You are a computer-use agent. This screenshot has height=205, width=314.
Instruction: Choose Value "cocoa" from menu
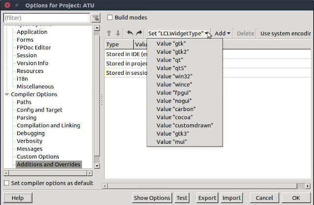(x=184, y=117)
